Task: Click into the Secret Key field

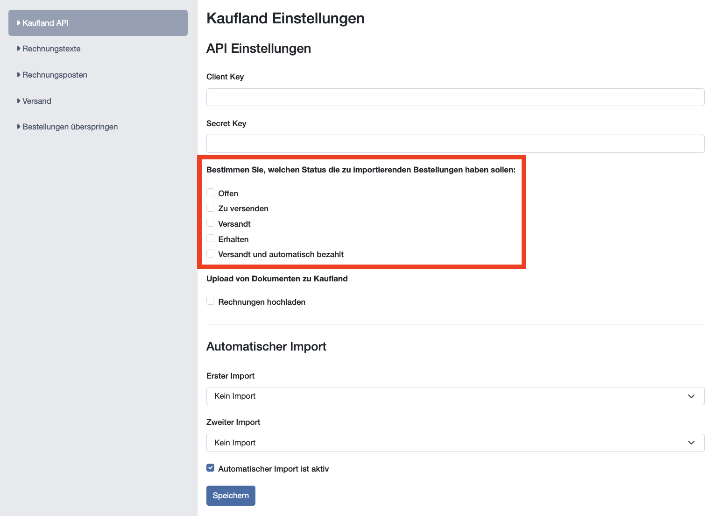Action: pos(455,143)
